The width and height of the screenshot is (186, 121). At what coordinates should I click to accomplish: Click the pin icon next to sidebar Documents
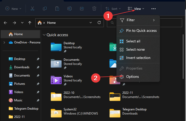(38, 75)
